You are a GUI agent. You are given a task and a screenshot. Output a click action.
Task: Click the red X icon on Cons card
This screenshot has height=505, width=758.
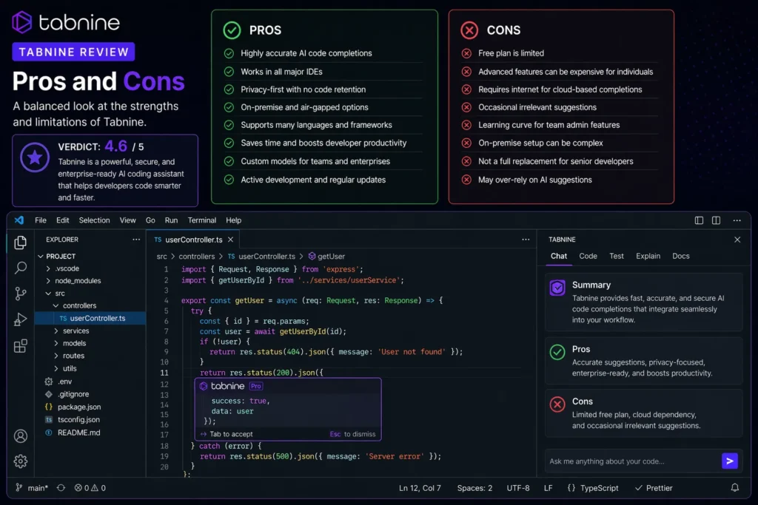(557, 404)
